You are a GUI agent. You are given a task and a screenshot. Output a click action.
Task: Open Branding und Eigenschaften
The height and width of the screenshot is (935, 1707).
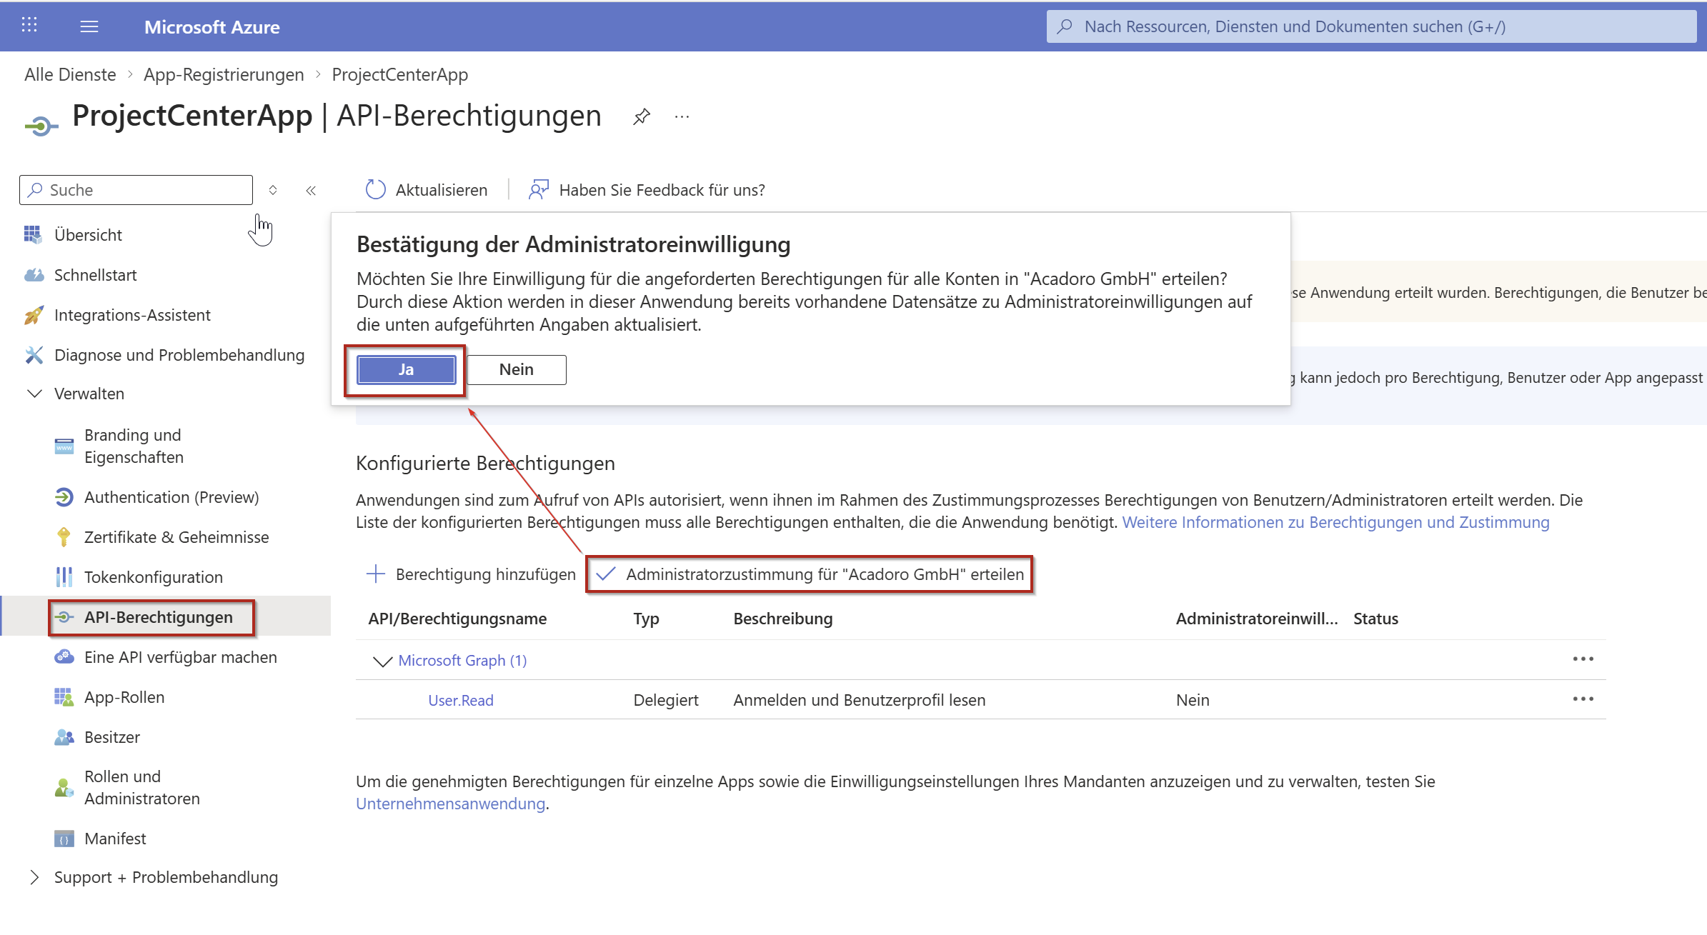click(x=134, y=446)
